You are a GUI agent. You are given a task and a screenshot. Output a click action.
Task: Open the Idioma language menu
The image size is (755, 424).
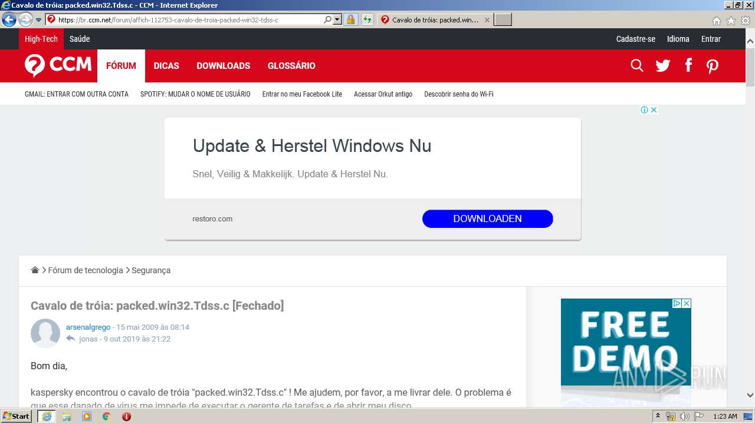click(x=678, y=39)
